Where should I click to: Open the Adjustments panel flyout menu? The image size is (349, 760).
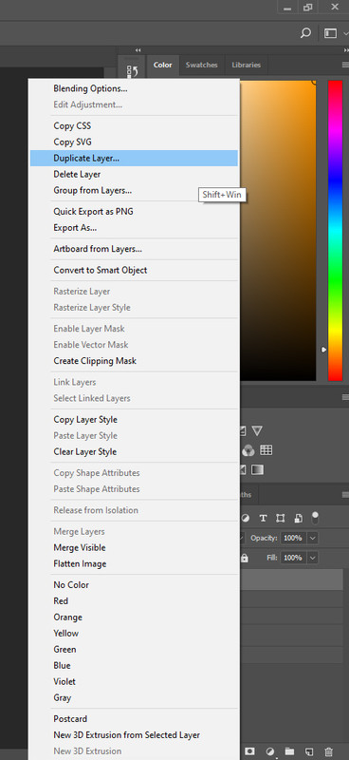point(345,397)
